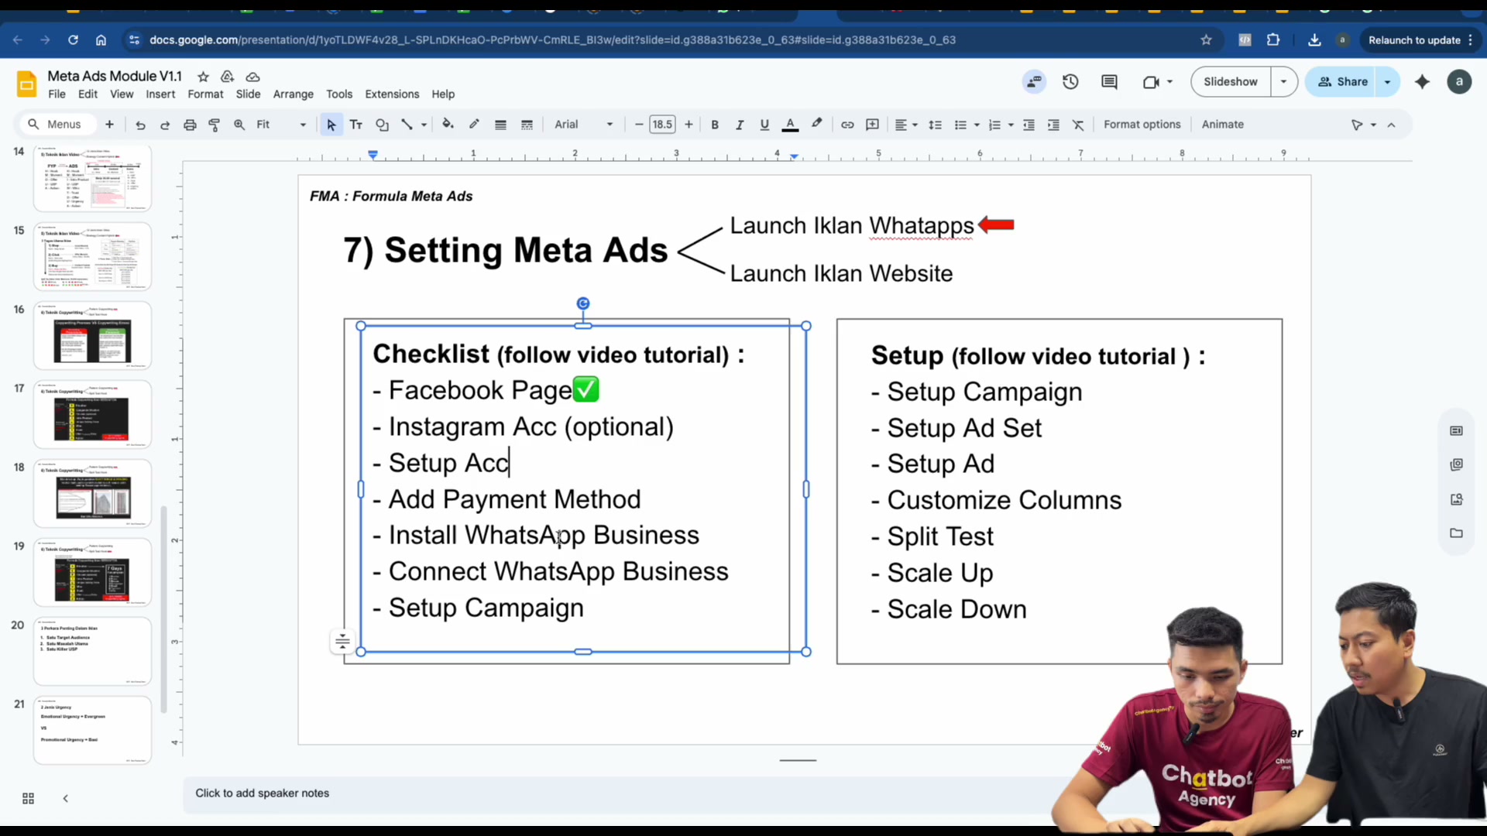Image resolution: width=1487 pixels, height=836 pixels.
Task: Select slide 20 thumbnail
Action: tap(92, 651)
